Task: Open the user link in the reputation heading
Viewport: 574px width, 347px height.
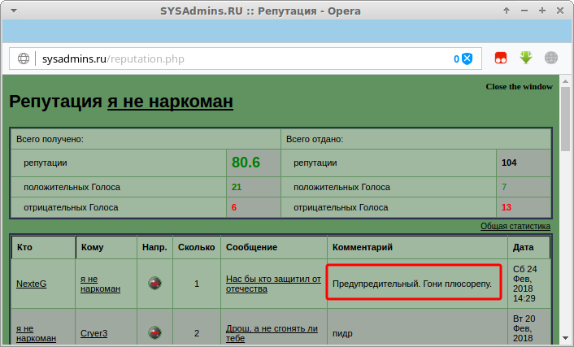Action: (170, 102)
